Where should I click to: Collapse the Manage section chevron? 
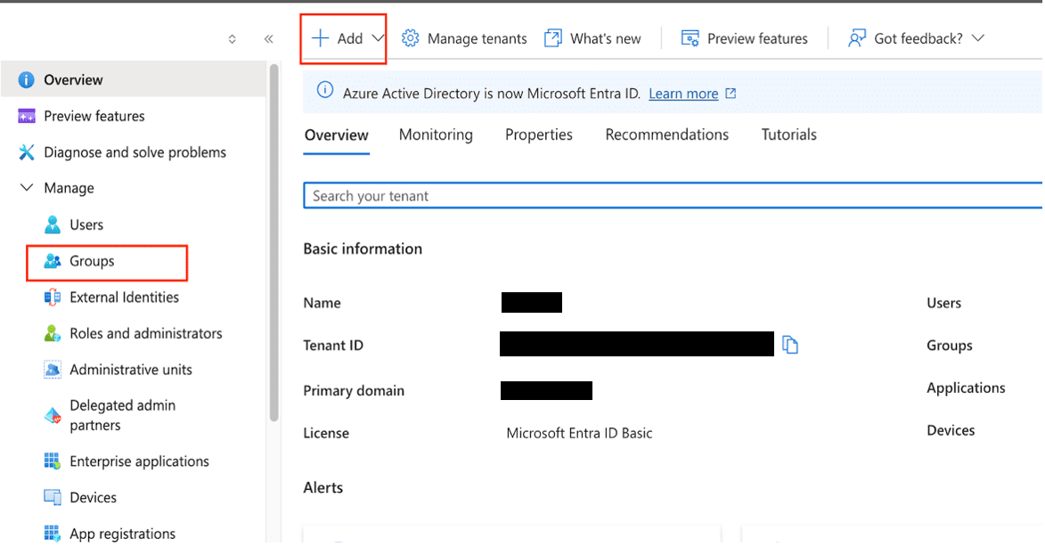[25, 187]
